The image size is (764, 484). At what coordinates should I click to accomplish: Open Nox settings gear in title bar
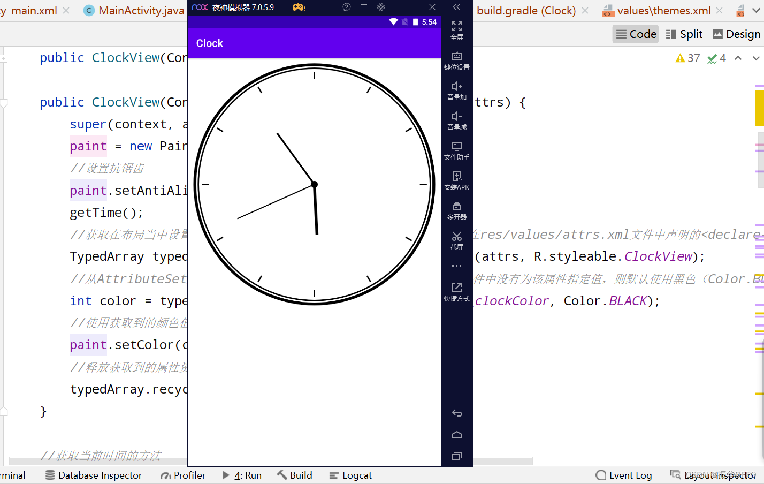[381, 7]
